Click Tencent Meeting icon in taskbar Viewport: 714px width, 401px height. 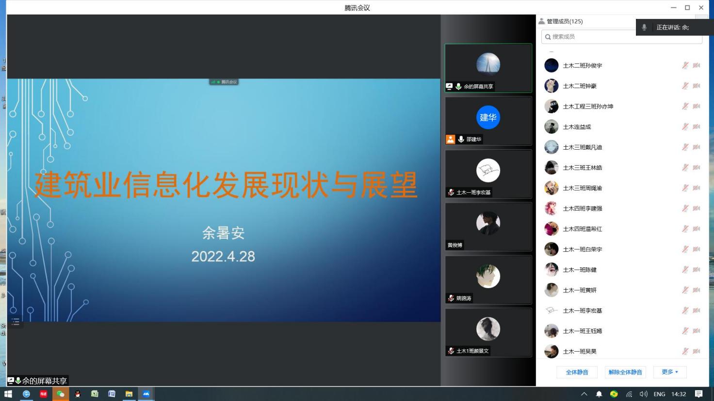point(146,394)
